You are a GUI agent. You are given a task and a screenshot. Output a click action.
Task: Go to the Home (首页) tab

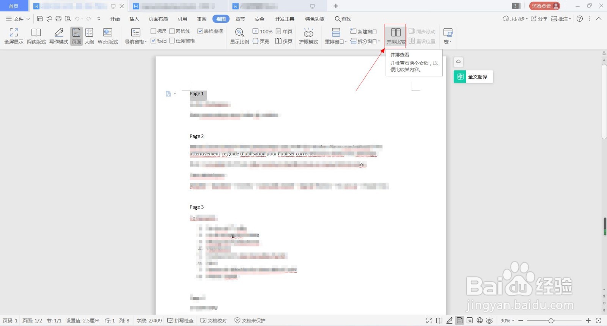coord(14,6)
